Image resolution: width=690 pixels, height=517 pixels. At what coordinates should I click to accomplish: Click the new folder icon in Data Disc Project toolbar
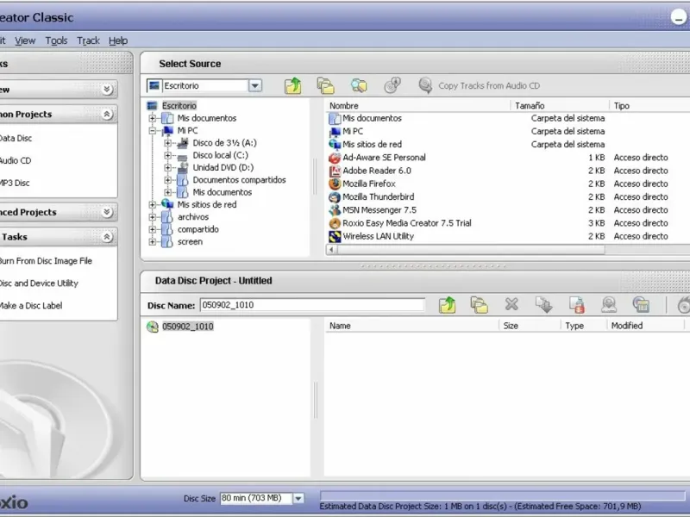point(480,305)
